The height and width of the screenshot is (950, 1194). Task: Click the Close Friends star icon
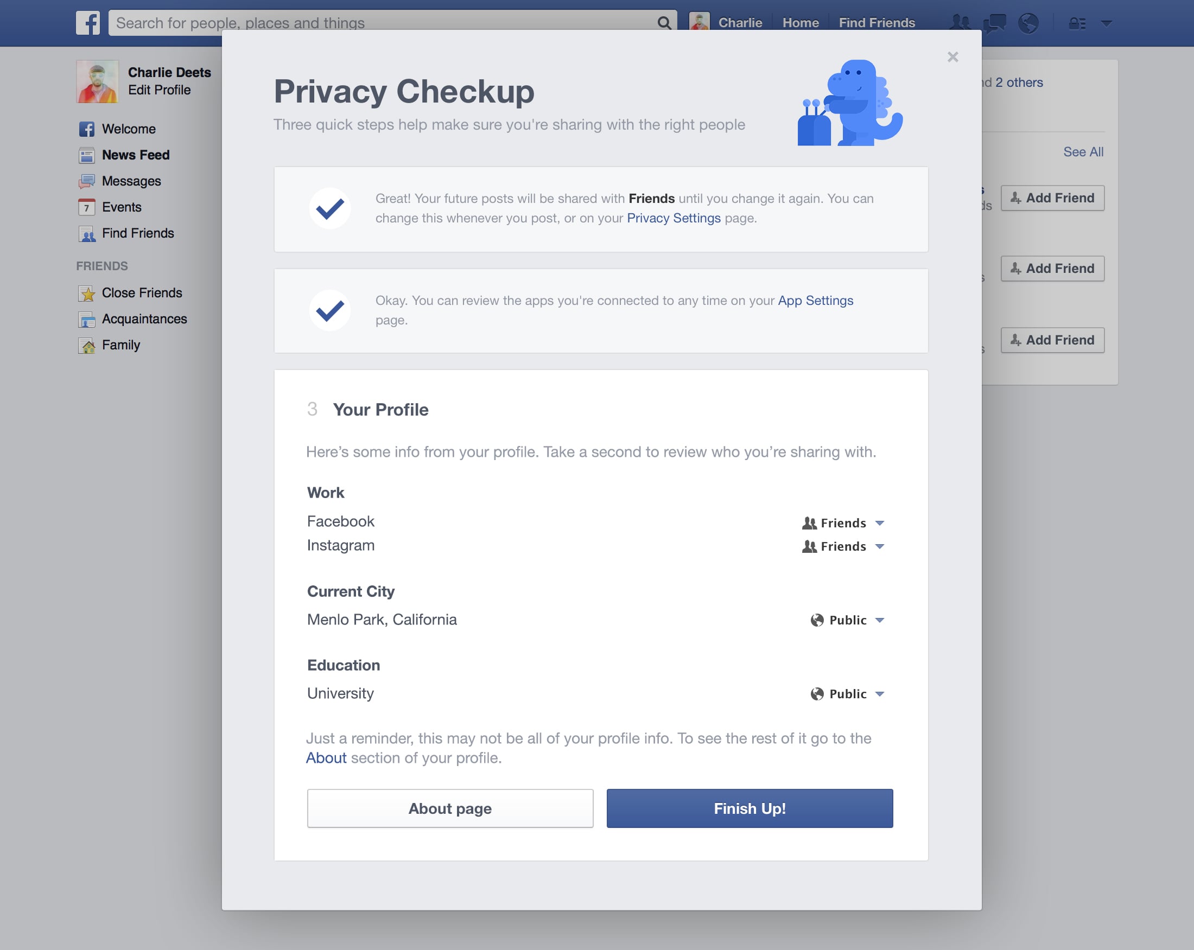[87, 292]
